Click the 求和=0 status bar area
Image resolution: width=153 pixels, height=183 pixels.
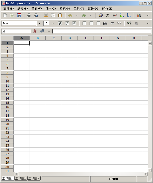click(113, 179)
